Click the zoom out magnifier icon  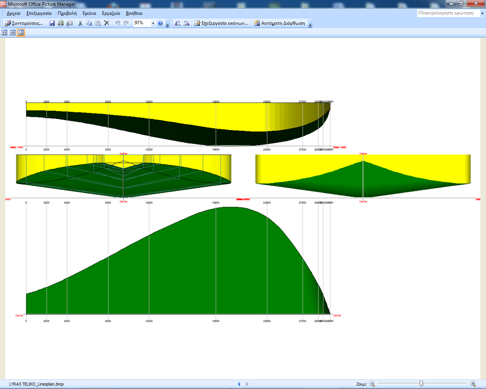372,384
